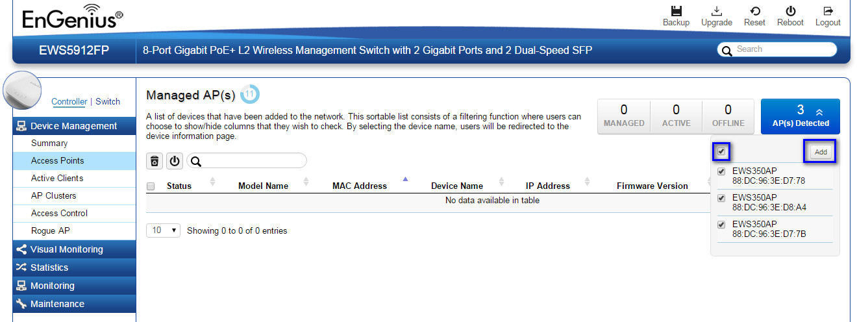Click the Logout icon
Screen dimensions: 857x322
[x=828, y=12]
